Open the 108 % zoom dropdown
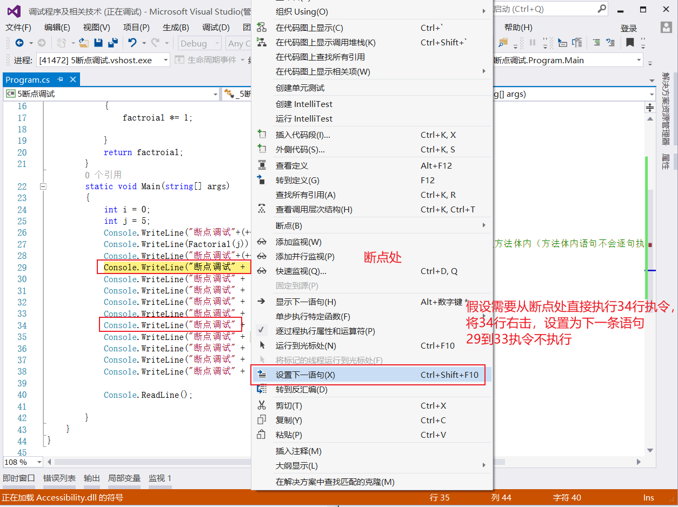This screenshot has width=678, height=507. point(39,462)
